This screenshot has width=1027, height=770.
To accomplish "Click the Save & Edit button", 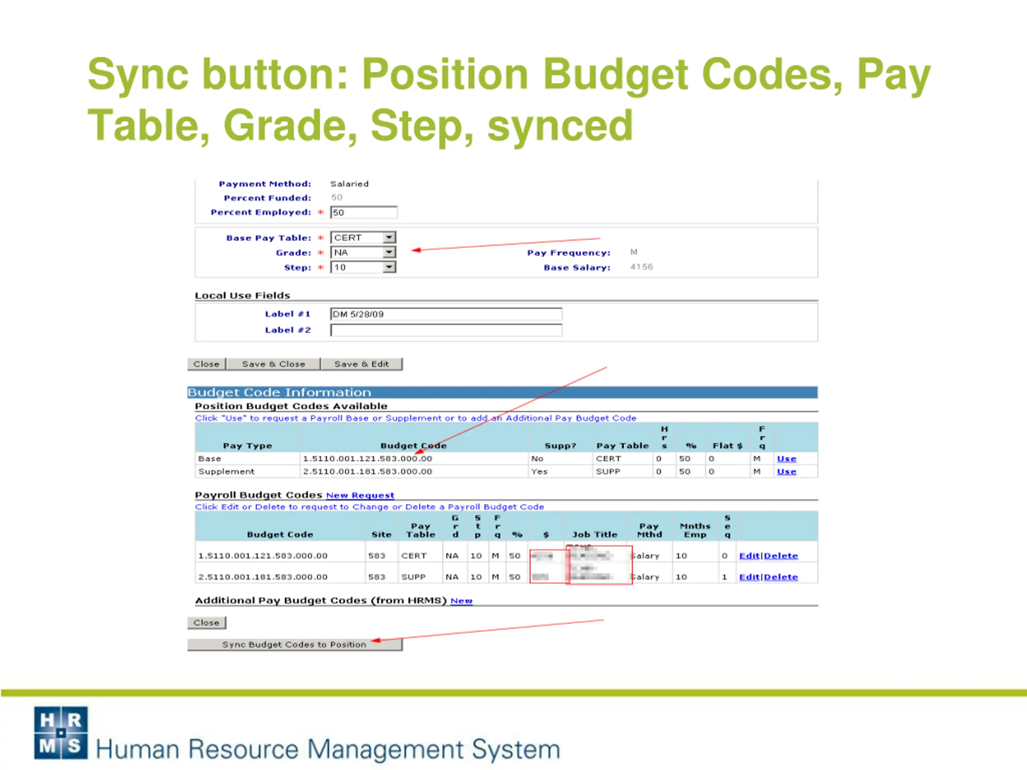I will [362, 364].
